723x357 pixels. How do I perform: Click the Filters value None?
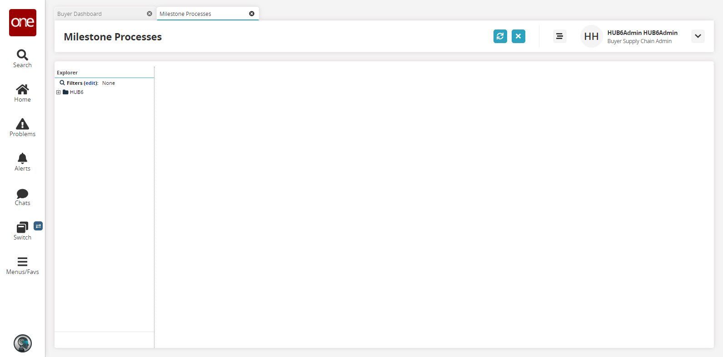pos(109,83)
